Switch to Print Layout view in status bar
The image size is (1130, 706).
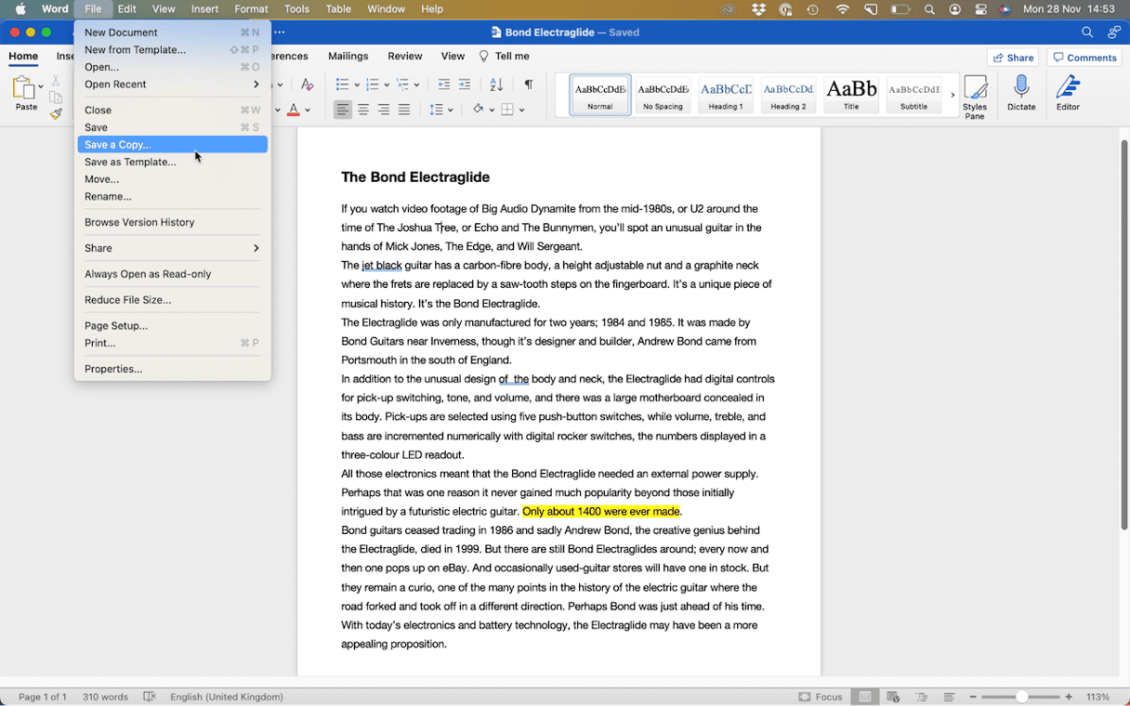[x=865, y=697]
